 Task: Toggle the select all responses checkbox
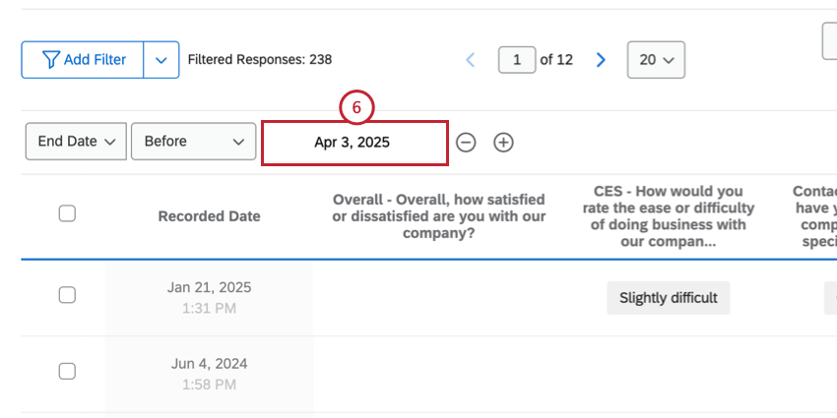pyautogui.click(x=67, y=213)
